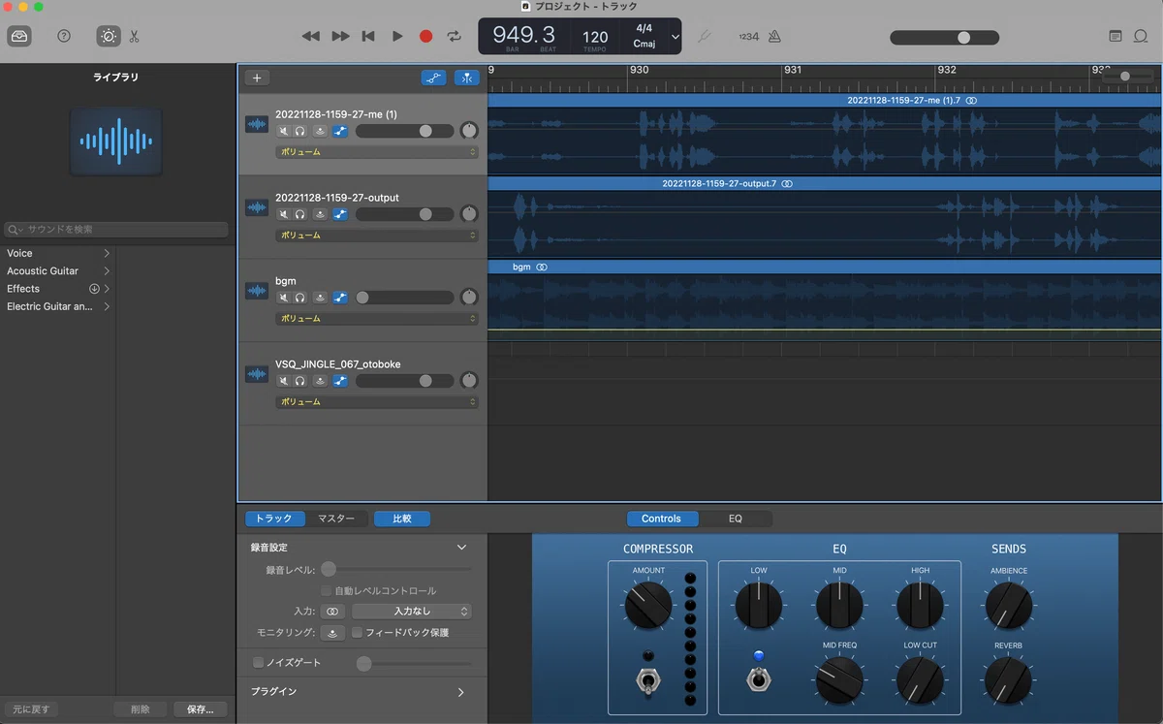Enable input monitoring on 20221128-1159-27-output track
The height and width of the screenshot is (724, 1163).
click(320, 214)
